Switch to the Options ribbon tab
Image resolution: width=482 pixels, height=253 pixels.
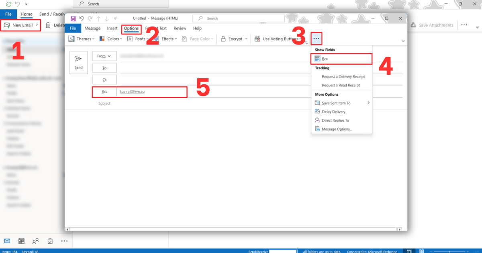(131, 28)
